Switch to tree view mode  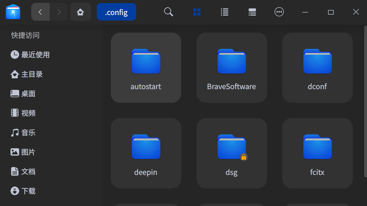coord(252,12)
